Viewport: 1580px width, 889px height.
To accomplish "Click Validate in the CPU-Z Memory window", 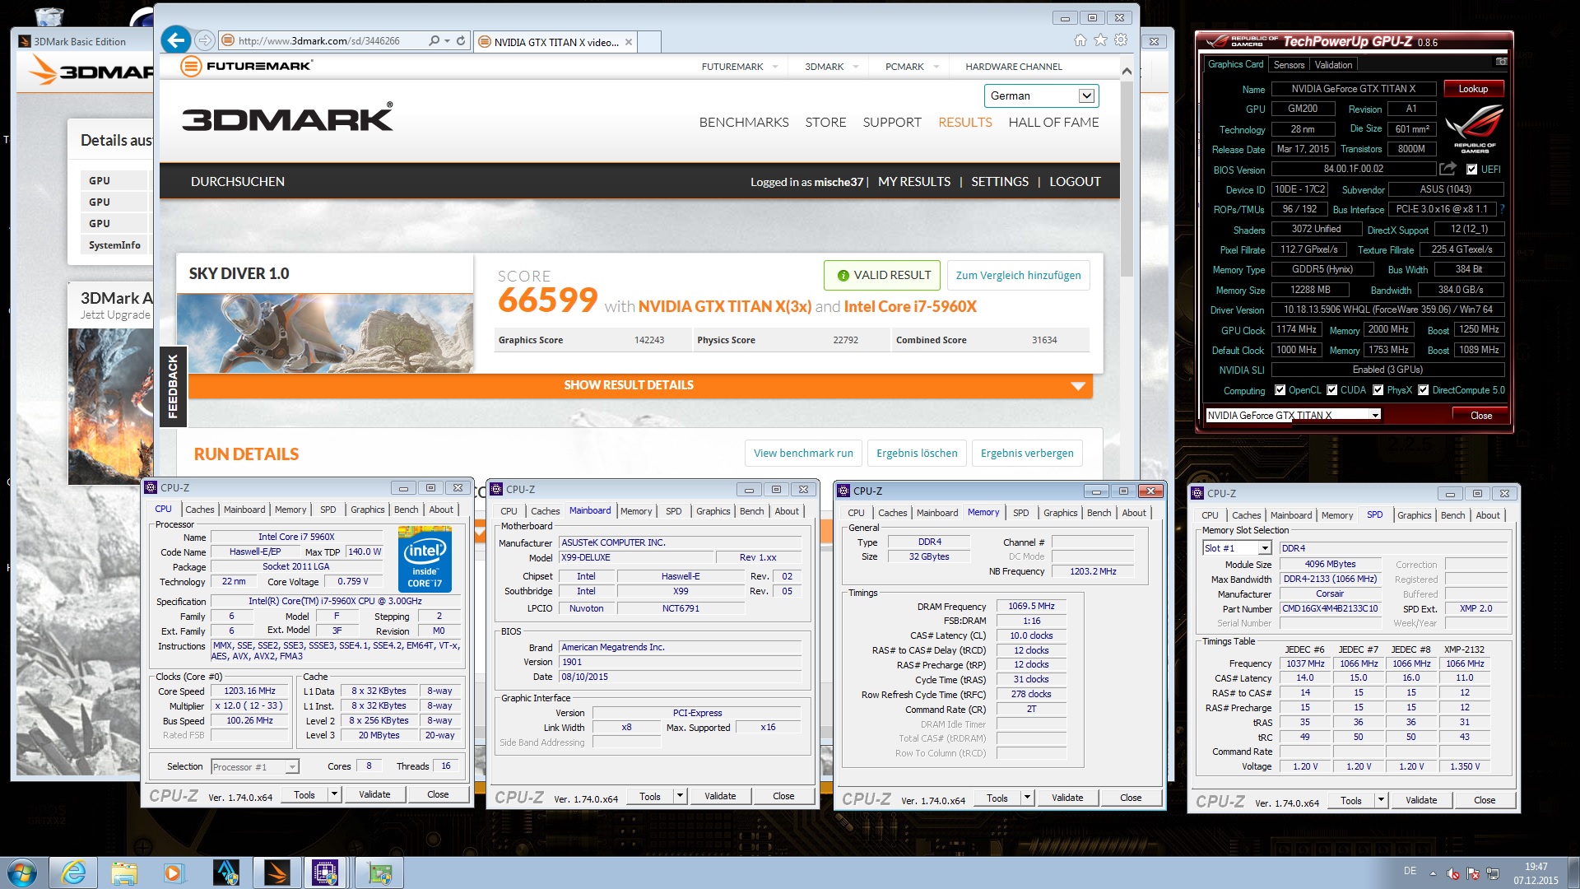I will (x=1066, y=798).
